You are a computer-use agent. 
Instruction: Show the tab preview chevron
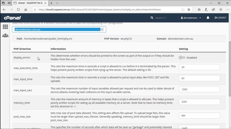(57, 3)
